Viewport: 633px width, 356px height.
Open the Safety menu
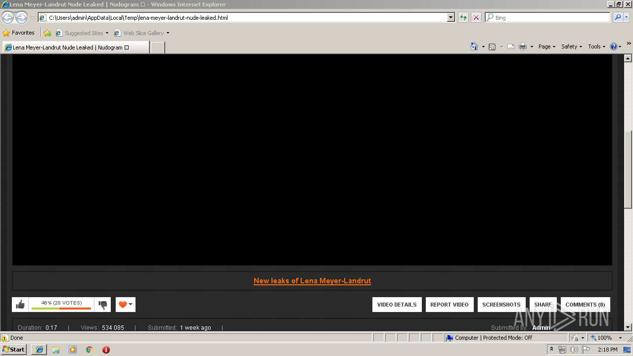pyautogui.click(x=572, y=46)
